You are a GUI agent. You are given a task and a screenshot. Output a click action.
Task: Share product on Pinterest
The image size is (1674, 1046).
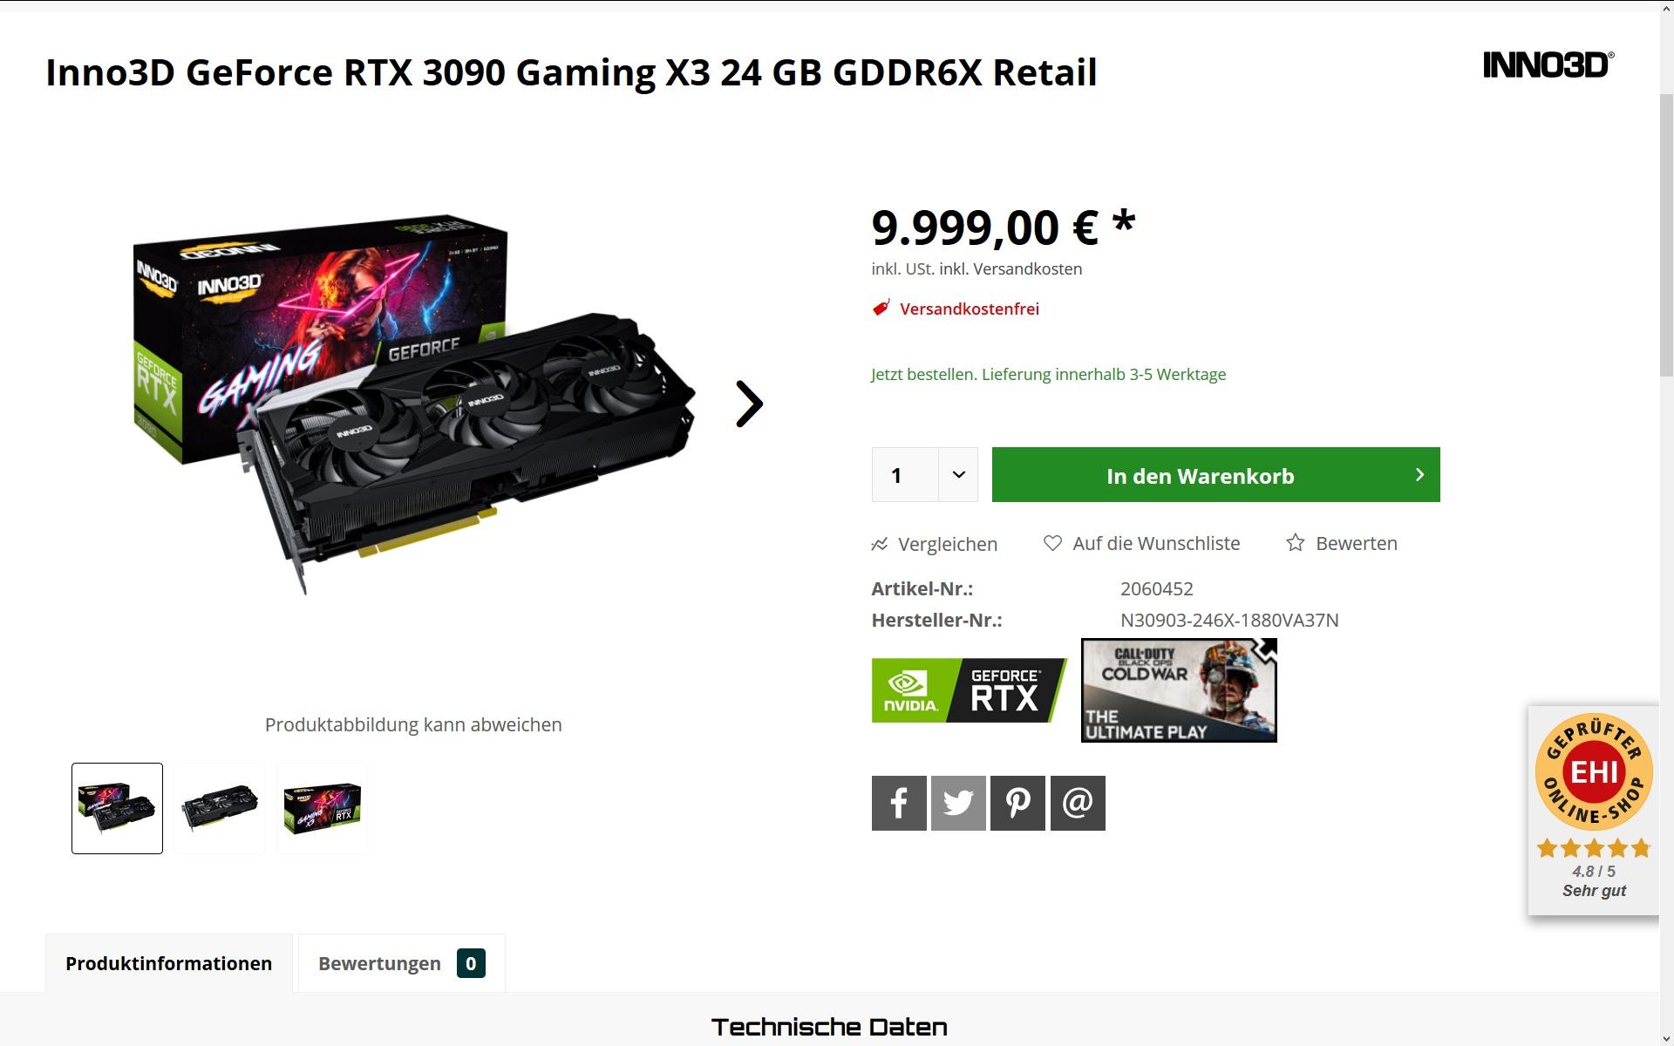[x=1017, y=803]
